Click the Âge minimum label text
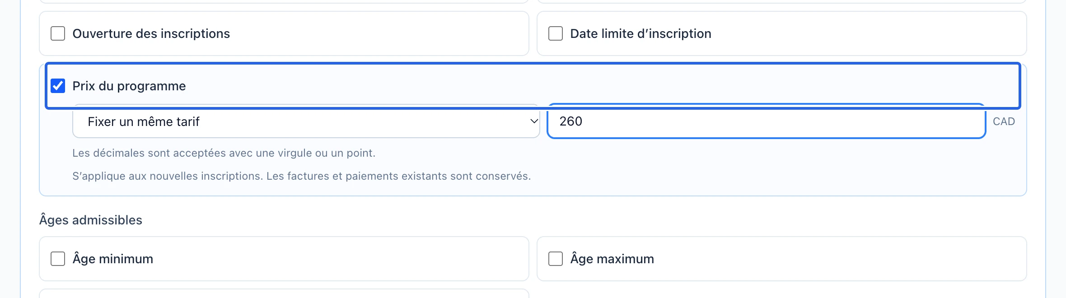1066x298 pixels. 112,259
